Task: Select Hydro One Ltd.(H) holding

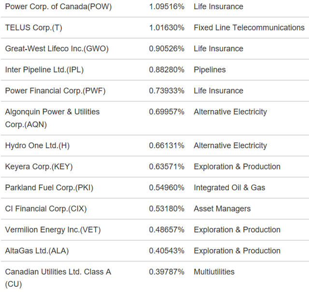Action: click(x=37, y=146)
